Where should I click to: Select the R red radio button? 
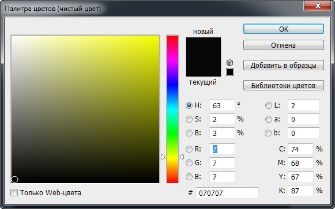pos(189,149)
